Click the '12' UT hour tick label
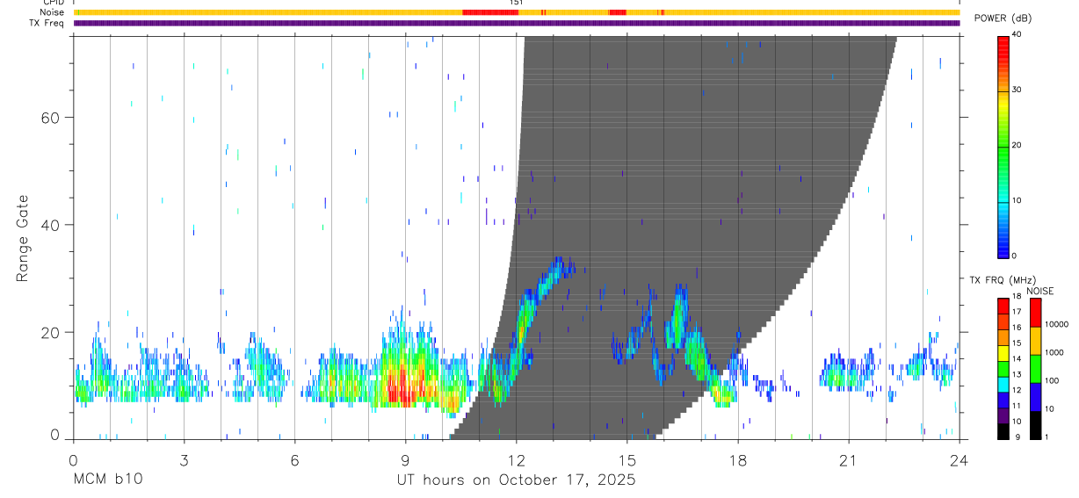The image size is (1079, 498). [517, 460]
